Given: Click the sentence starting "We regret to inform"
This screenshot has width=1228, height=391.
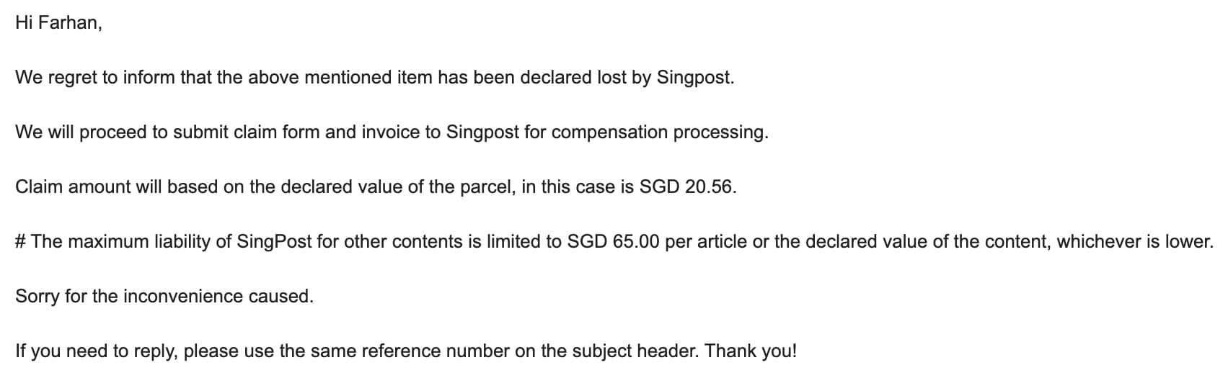Looking at the screenshot, I should tap(375, 78).
